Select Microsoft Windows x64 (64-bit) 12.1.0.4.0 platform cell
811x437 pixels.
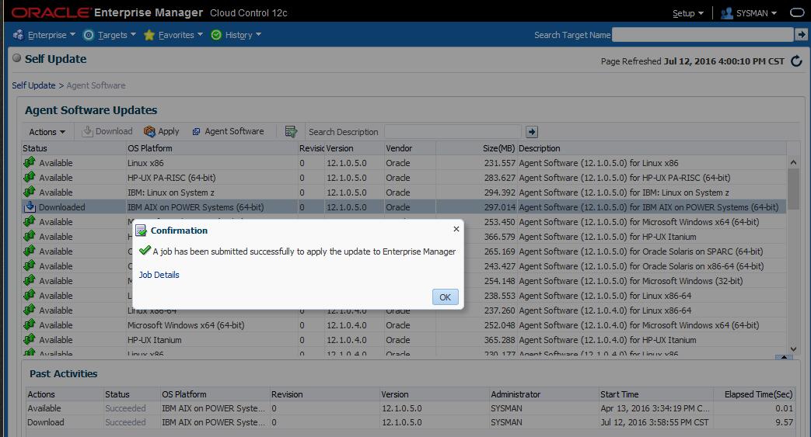[186, 325]
